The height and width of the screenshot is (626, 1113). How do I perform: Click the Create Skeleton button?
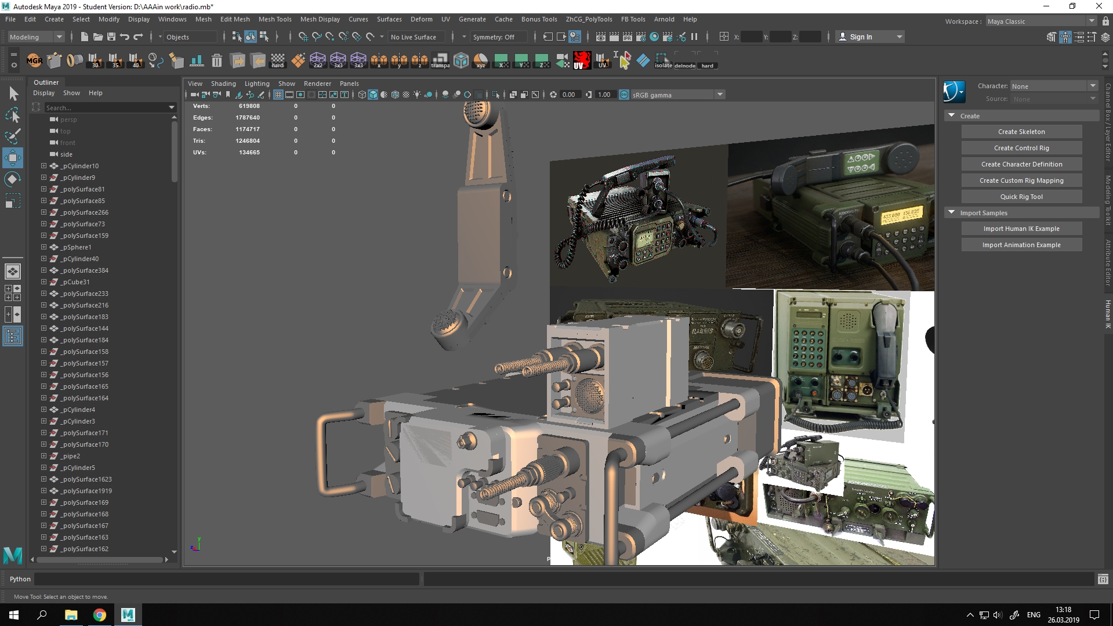coord(1021,132)
